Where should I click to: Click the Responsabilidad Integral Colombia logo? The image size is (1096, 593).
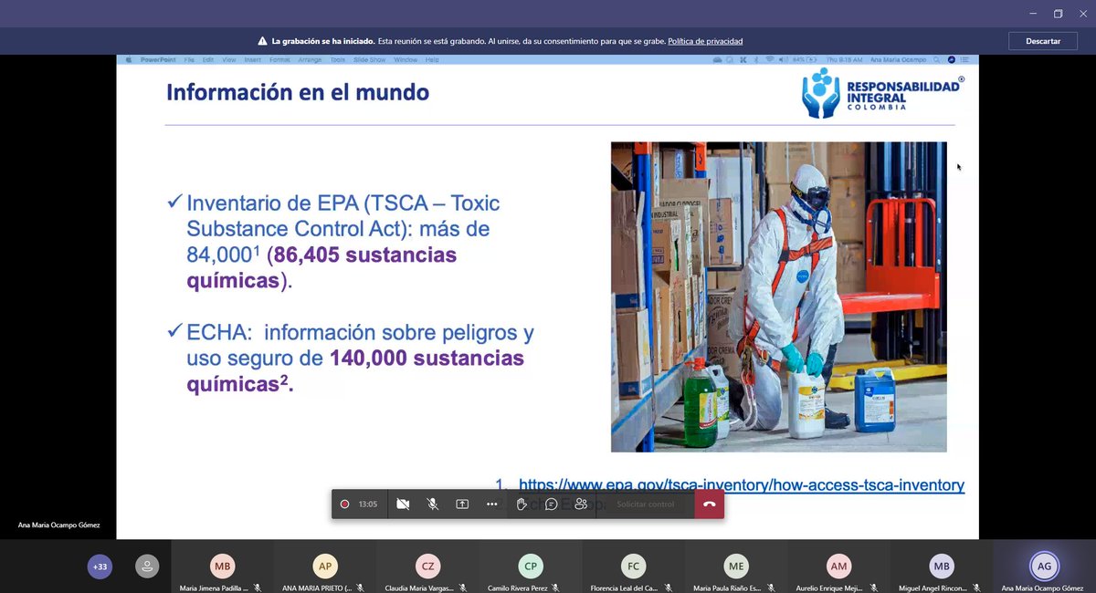[x=882, y=92]
